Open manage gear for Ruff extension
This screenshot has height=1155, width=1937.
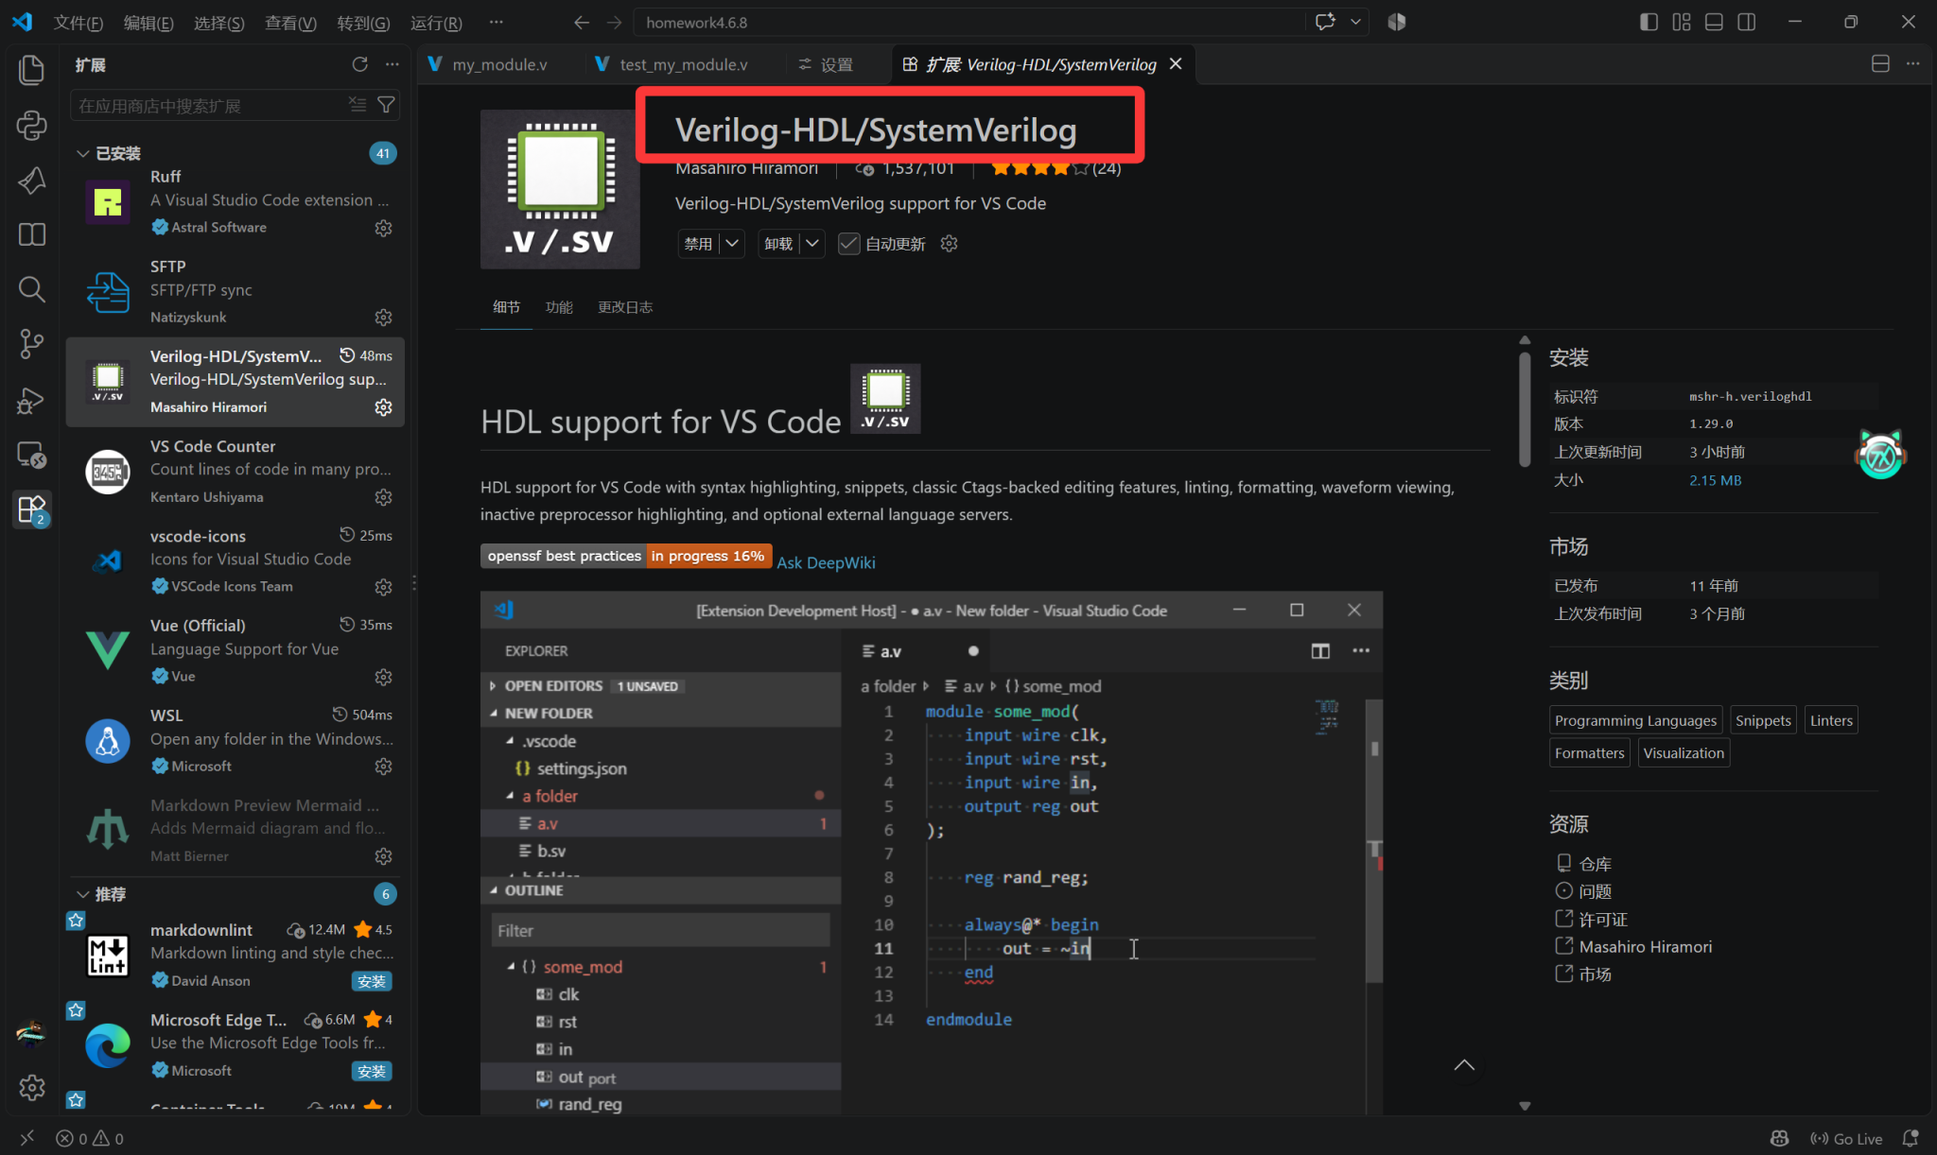pos(383,228)
